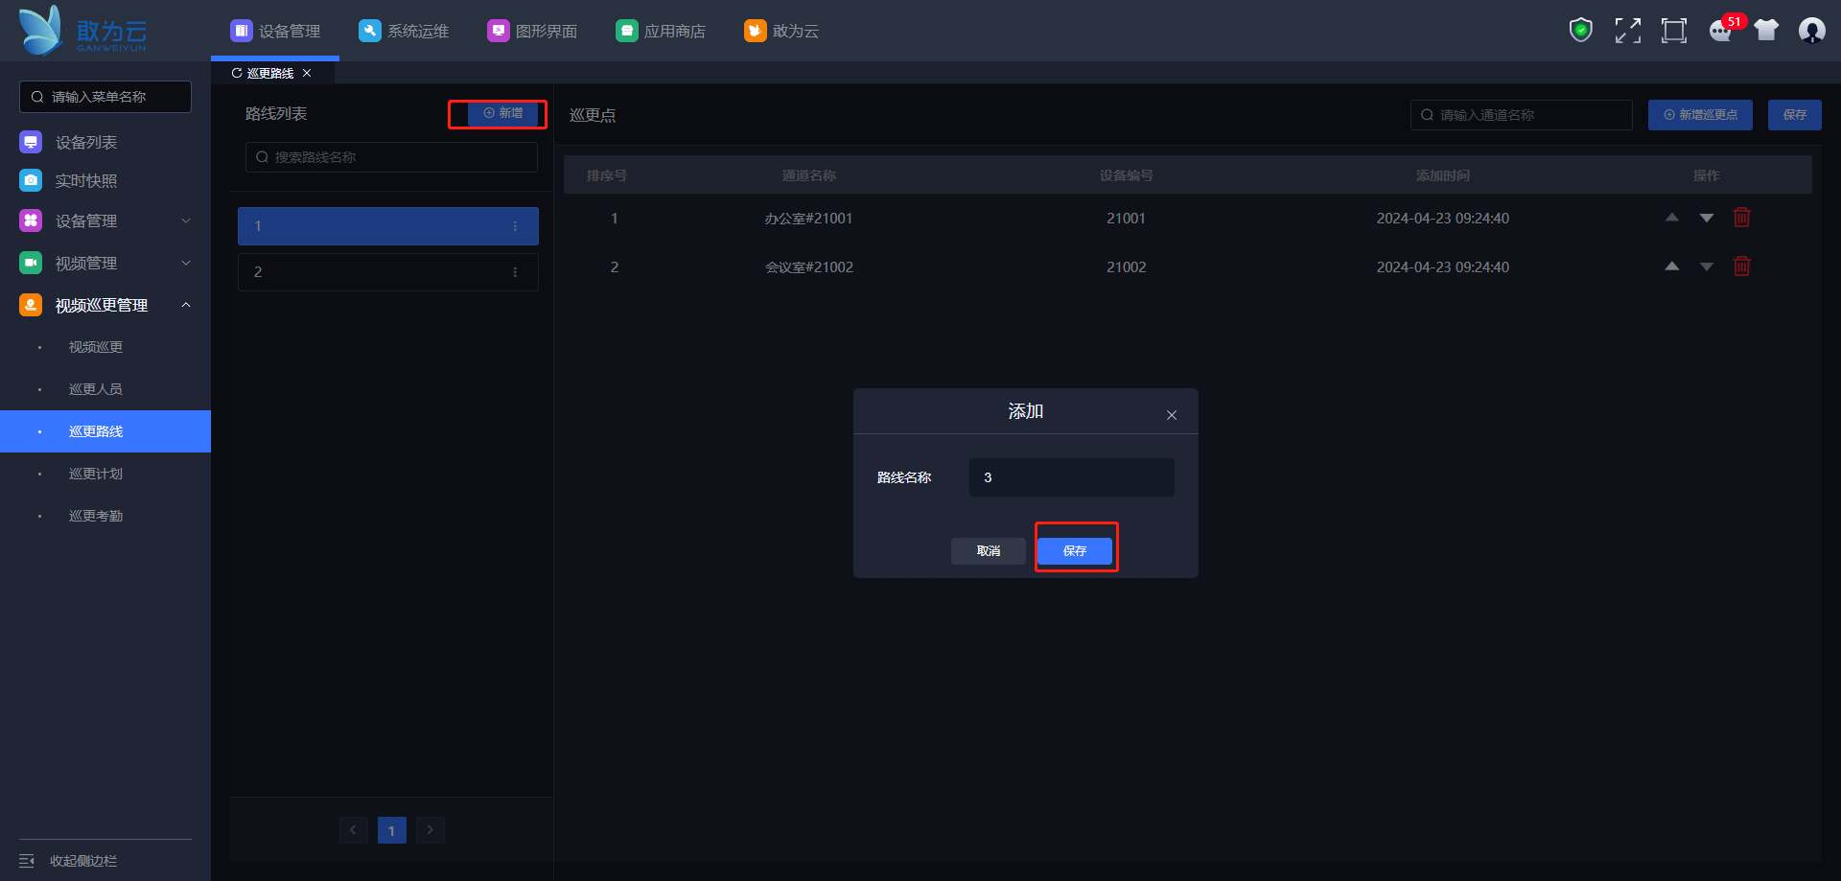Open more options for route 1
Viewport: 1841px width, 881px height.
[x=515, y=226]
